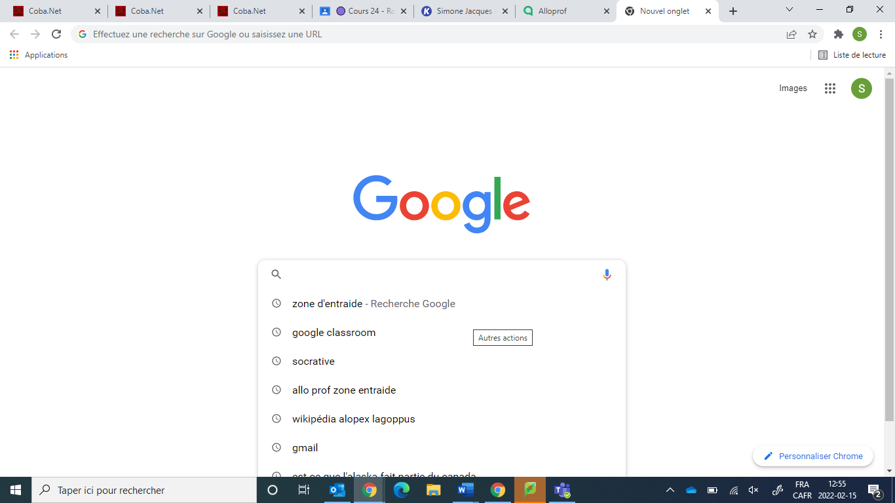Click the share page icon in address bar

pyautogui.click(x=791, y=34)
